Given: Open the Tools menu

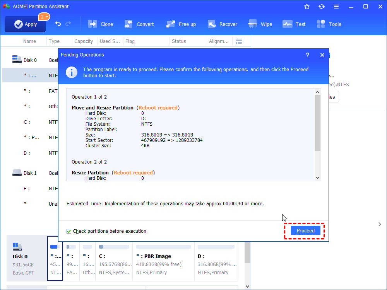Looking at the screenshot, I should (x=329, y=24).
